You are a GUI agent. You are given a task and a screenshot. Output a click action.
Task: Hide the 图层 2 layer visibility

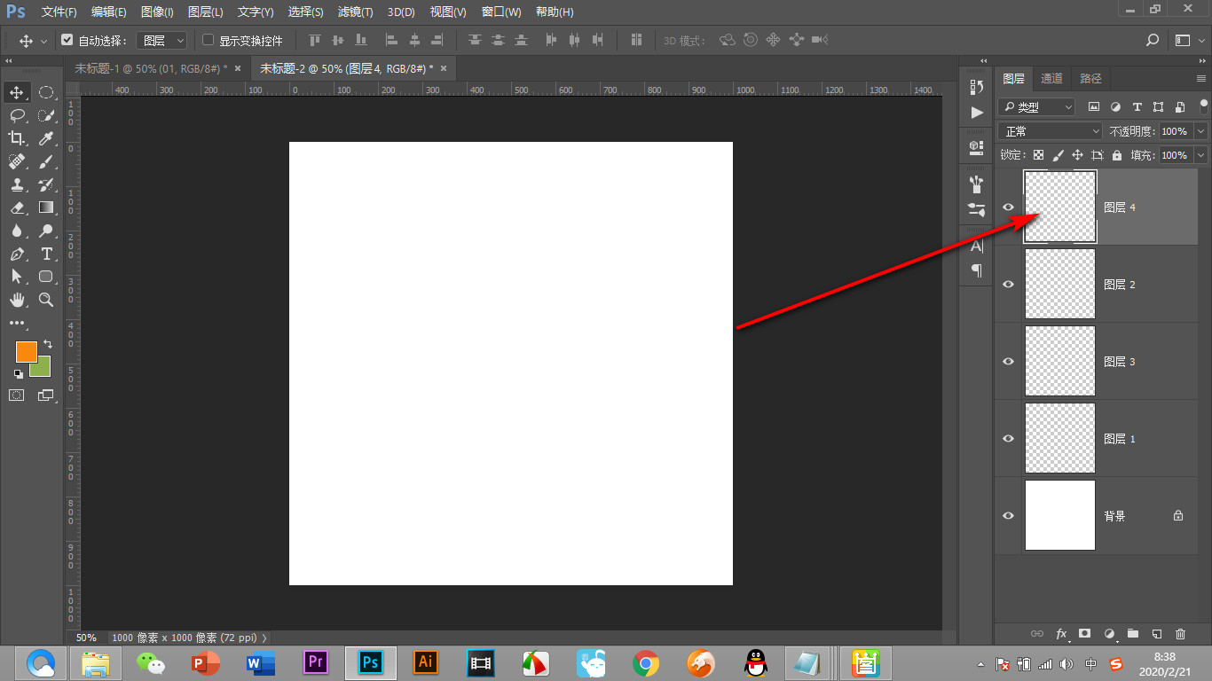tap(1008, 285)
